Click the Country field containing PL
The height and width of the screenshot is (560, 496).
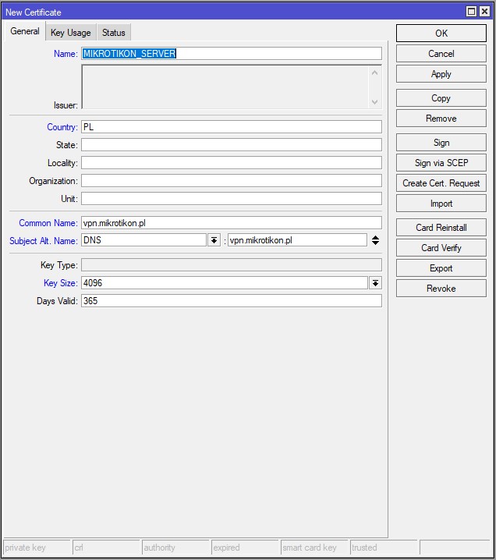click(x=232, y=127)
